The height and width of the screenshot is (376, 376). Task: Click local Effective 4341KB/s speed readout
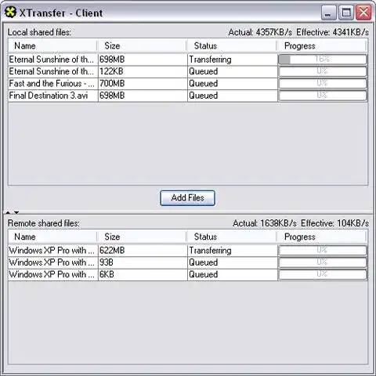332,32
